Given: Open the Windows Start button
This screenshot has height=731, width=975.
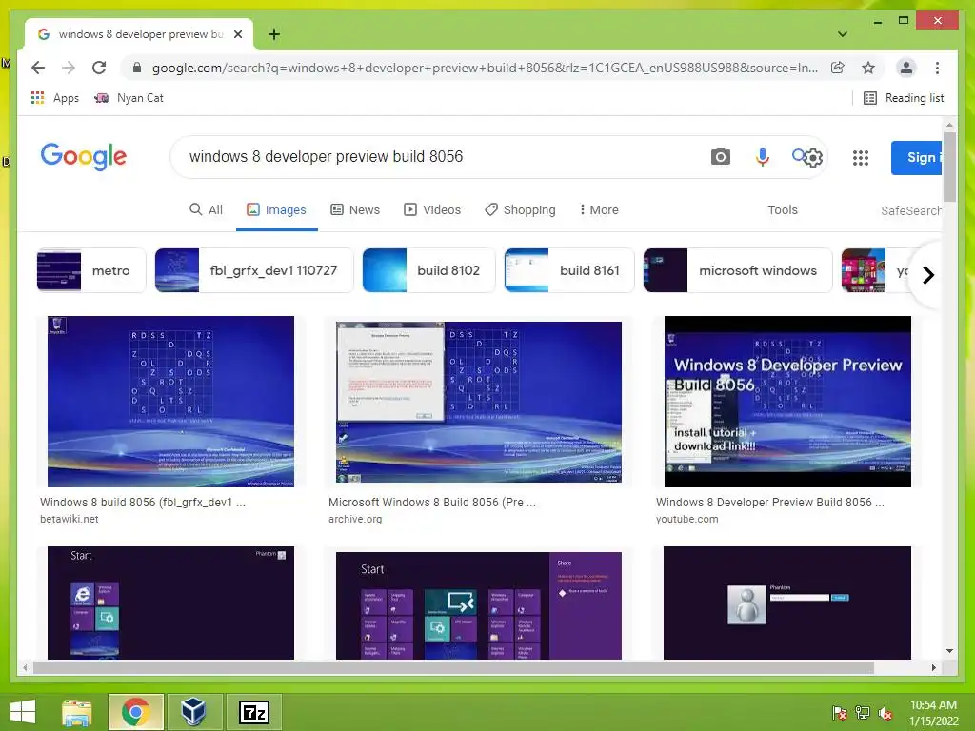Looking at the screenshot, I should pos(23,712).
